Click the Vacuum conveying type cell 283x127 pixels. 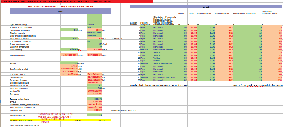click(94, 25)
